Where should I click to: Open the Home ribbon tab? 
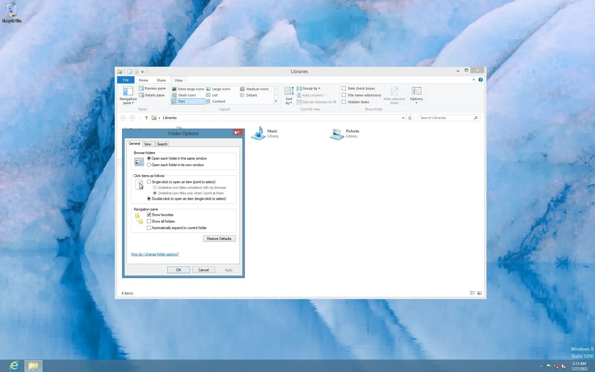pyautogui.click(x=143, y=80)
